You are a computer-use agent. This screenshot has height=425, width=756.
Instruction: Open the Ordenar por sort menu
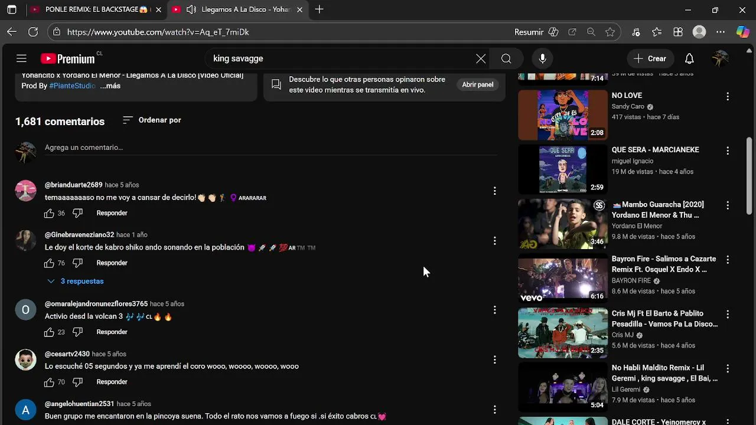tap(152, 120)
